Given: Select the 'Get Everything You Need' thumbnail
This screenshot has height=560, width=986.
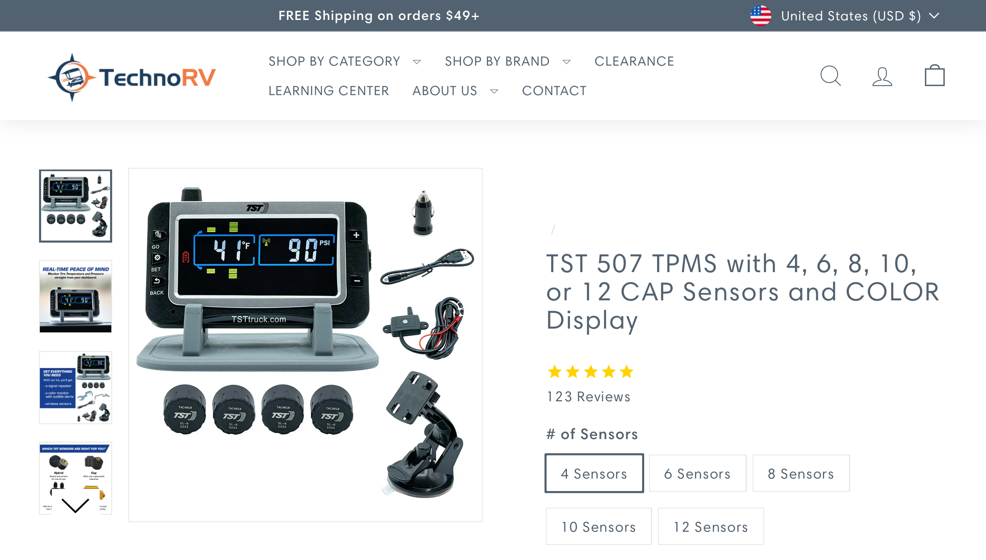Looking at the screenshot, I should pyautogui.click(x=76, y=388).
